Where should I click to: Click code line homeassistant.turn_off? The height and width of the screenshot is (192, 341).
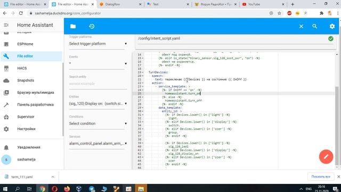pos(183,101)
